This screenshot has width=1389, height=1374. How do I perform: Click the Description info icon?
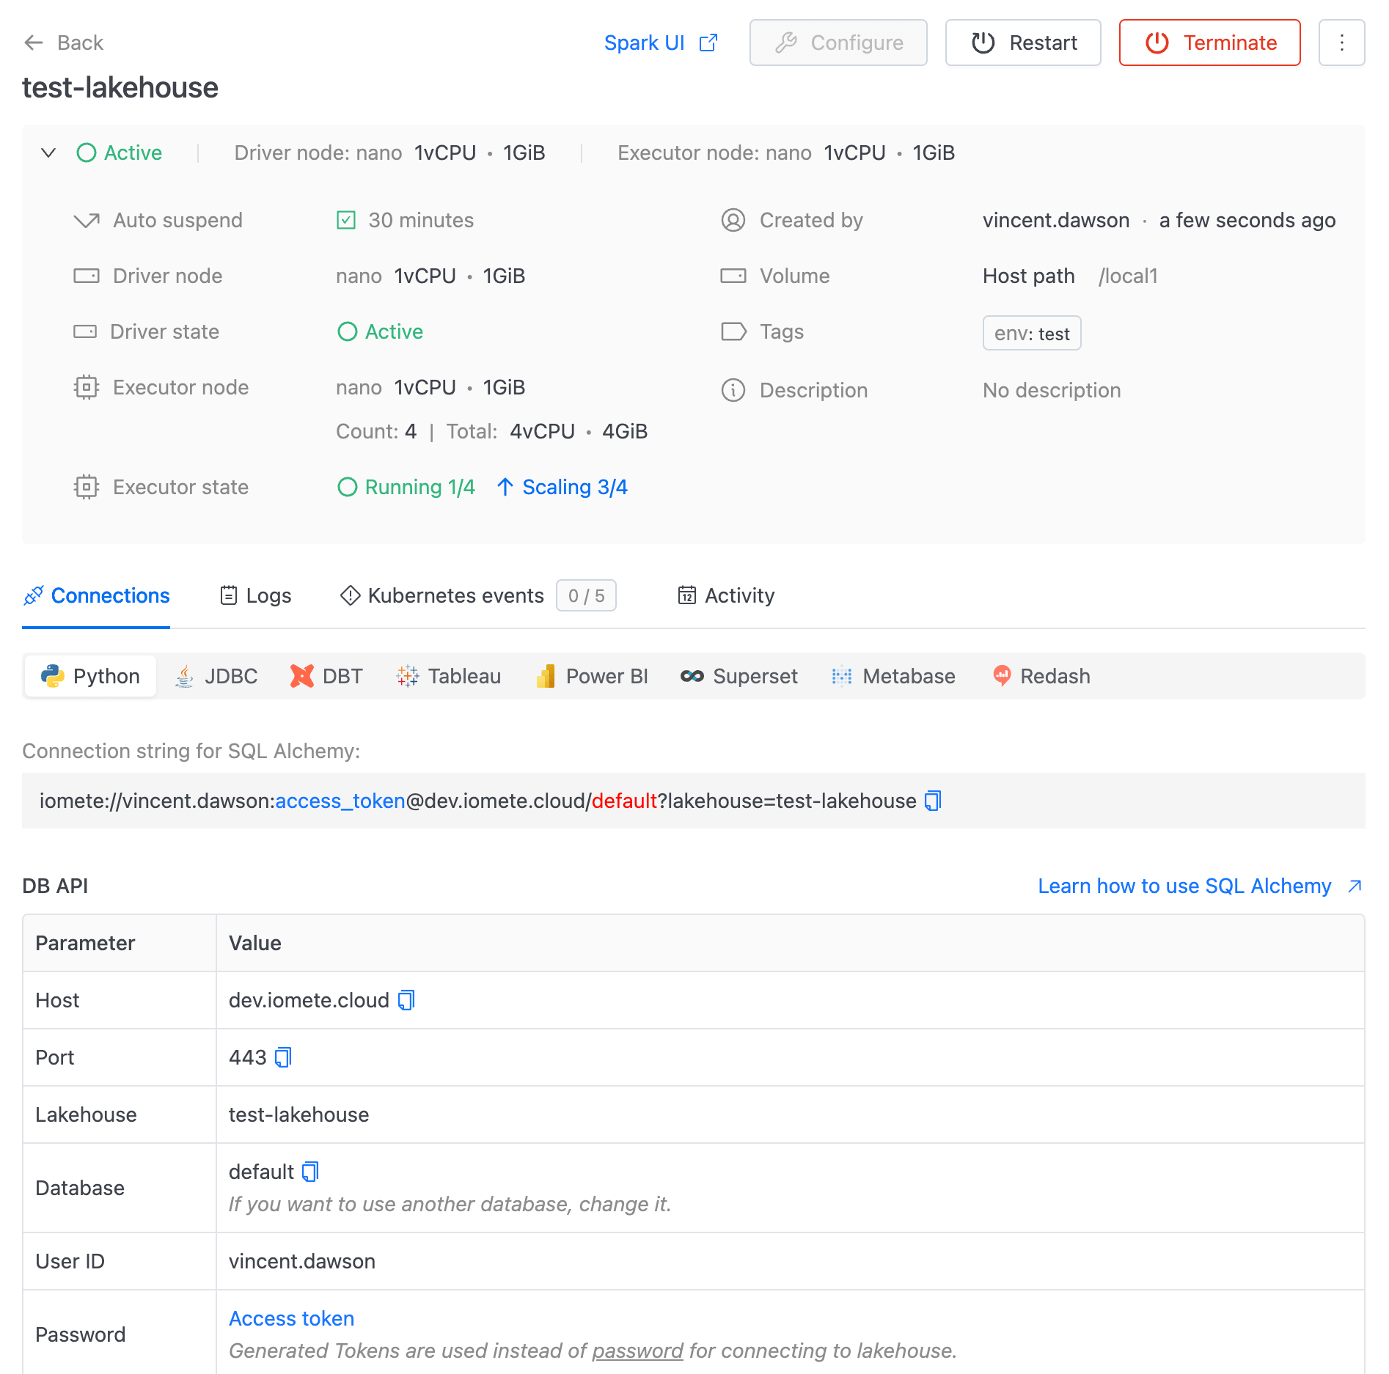click(x=733, y=390)
